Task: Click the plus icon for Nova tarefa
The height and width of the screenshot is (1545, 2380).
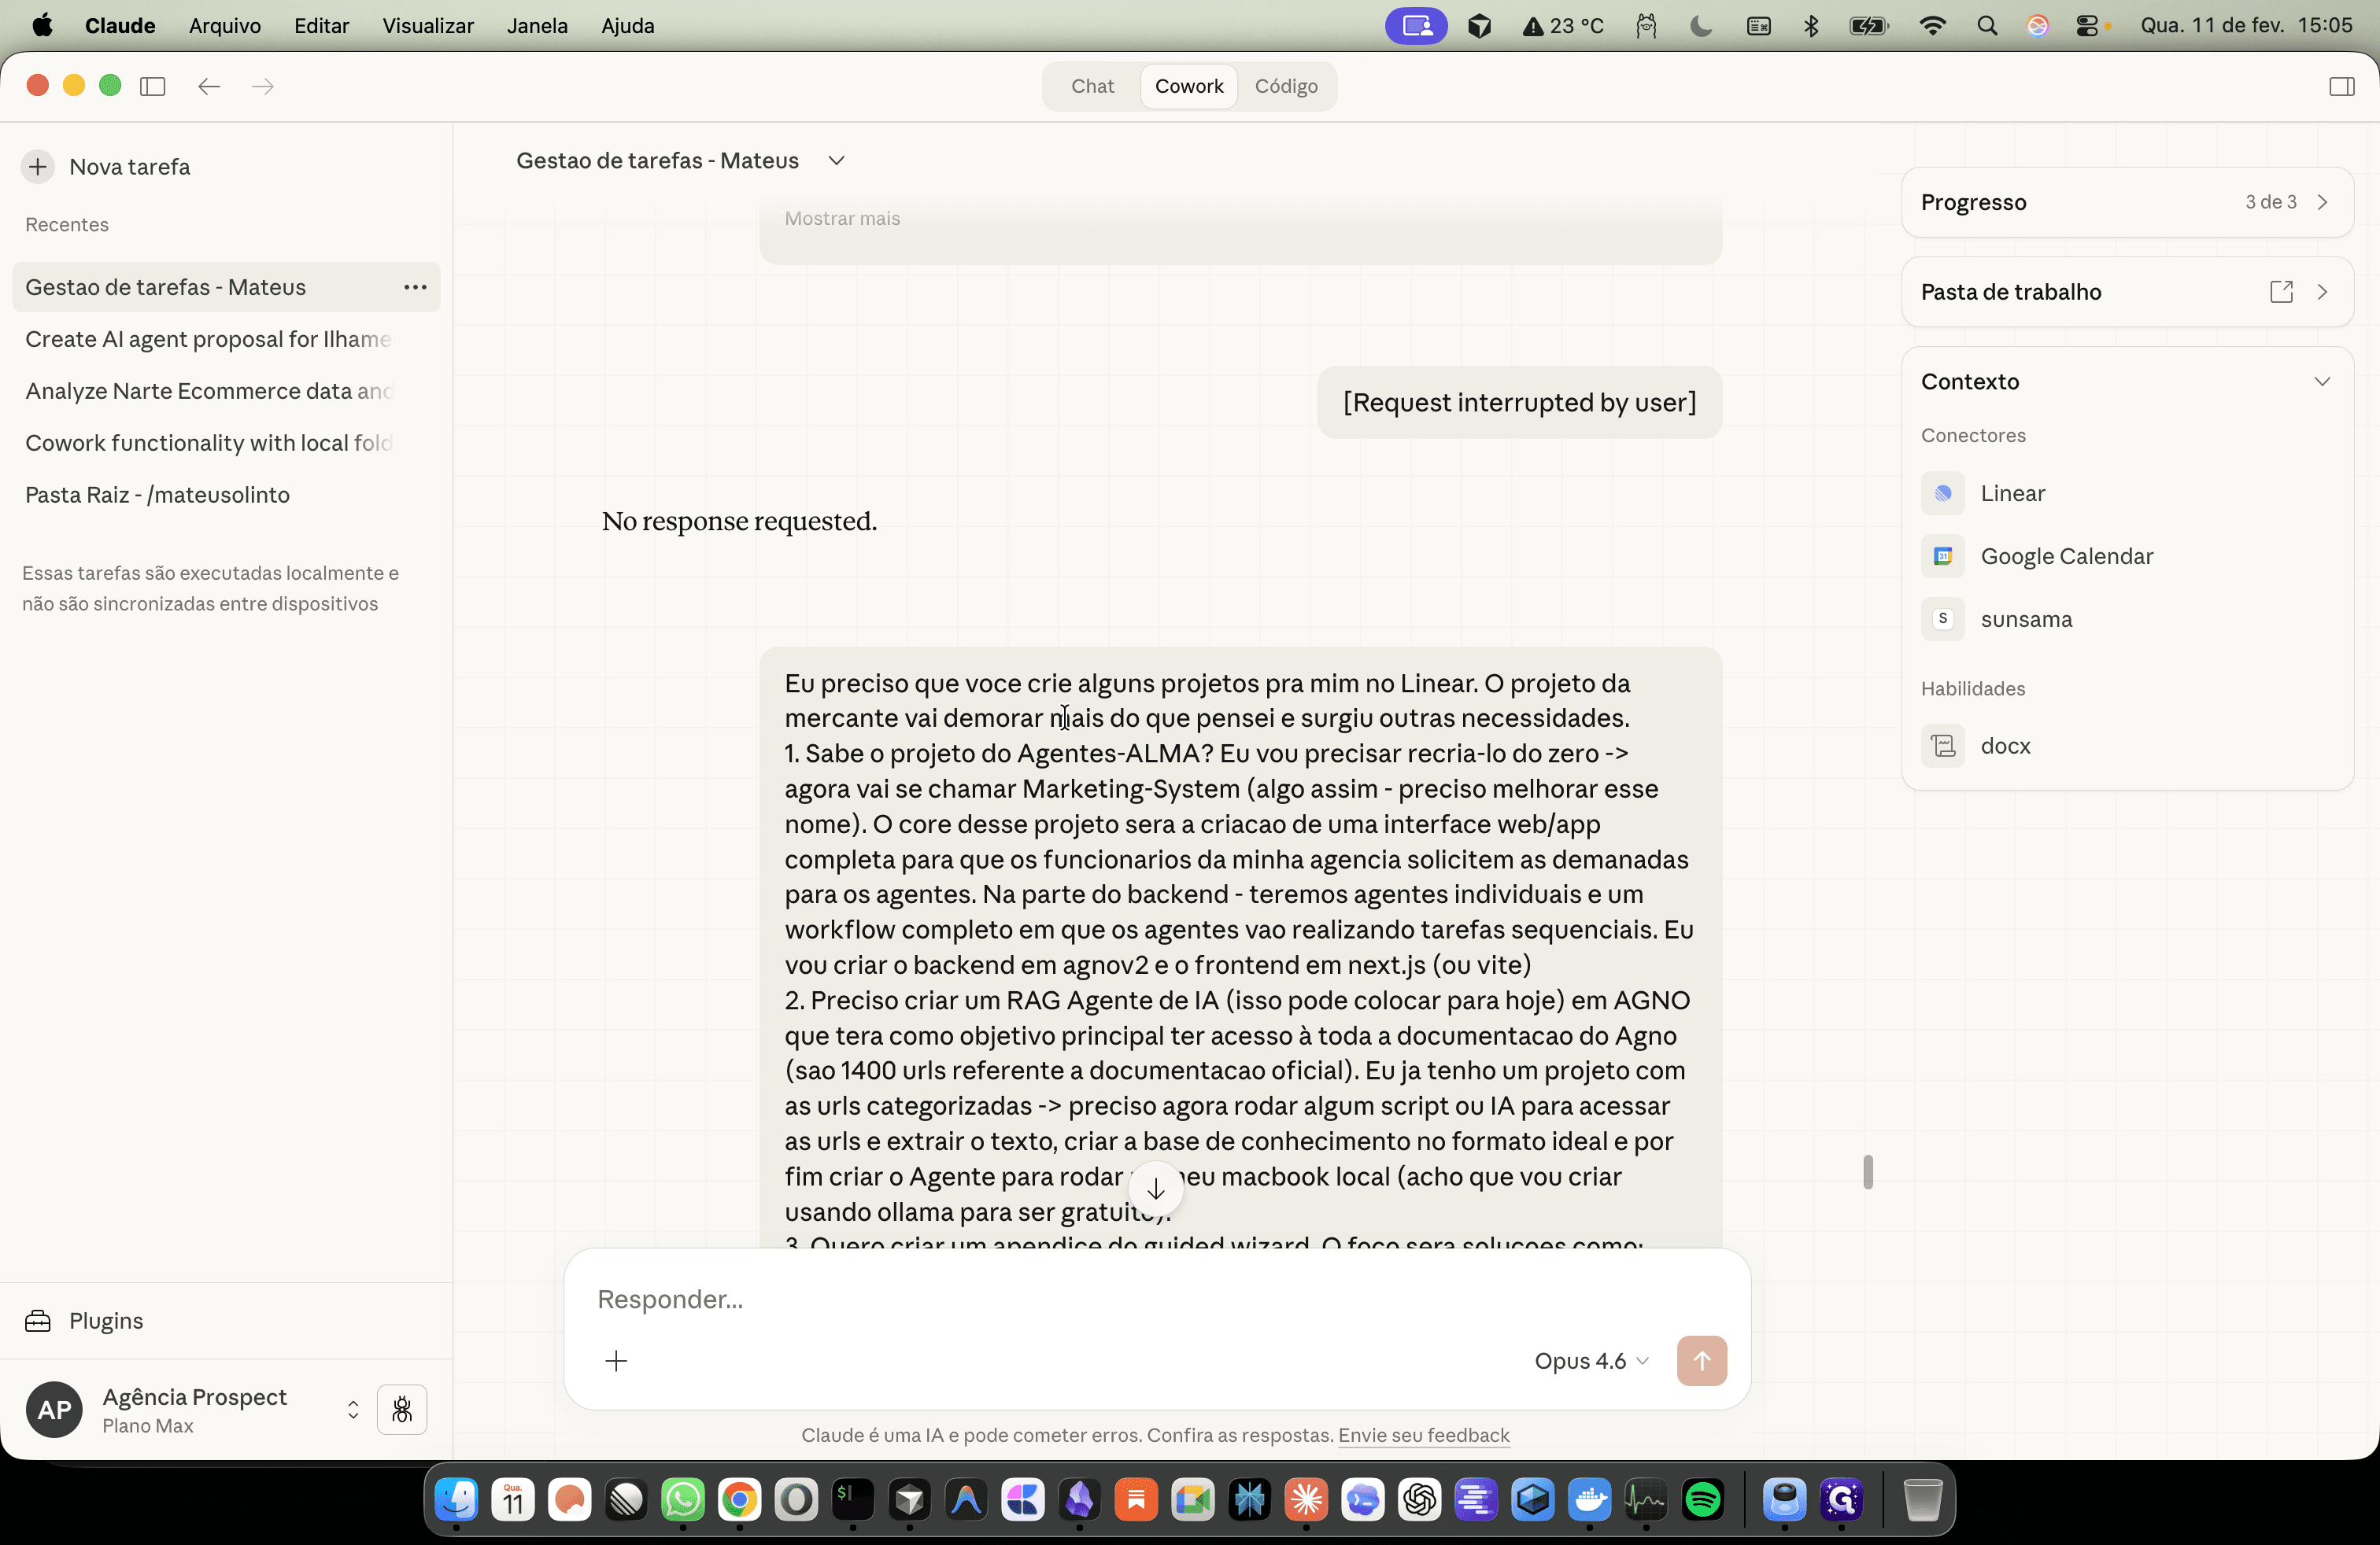Action: (x=38, y=167)
